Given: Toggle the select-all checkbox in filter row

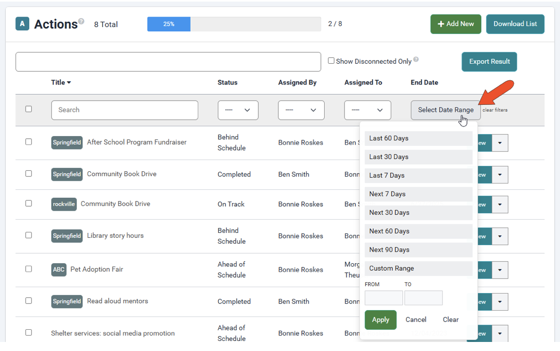Looking at the screenshot, I should click(x=29, y=109).
